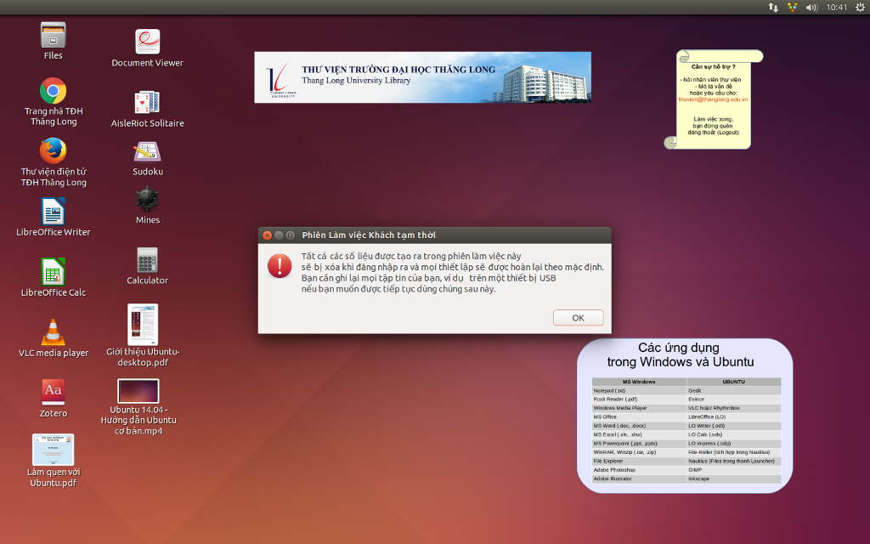Click 'Windows Media Player' table cell
The height and width of the screenshot is (544, 870).
point(639,408)
